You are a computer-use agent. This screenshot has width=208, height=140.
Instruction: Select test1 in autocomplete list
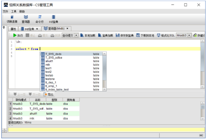coord(71,68)
